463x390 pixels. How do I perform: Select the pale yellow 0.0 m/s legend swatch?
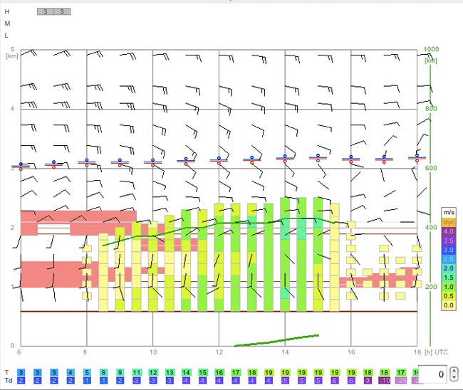(449, 305)
